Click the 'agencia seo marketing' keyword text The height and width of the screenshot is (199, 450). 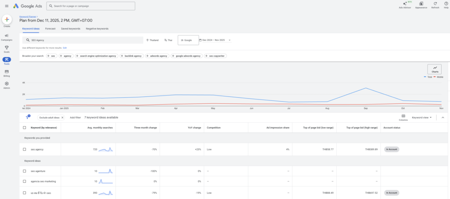[x=44, y=181]
